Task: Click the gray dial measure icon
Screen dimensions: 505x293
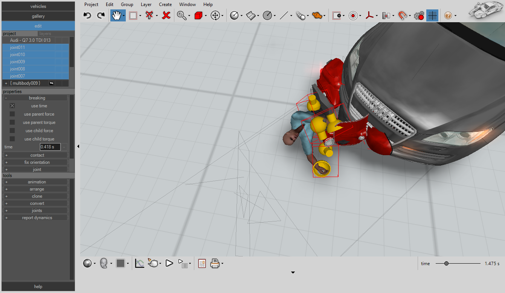Action: 267,15
